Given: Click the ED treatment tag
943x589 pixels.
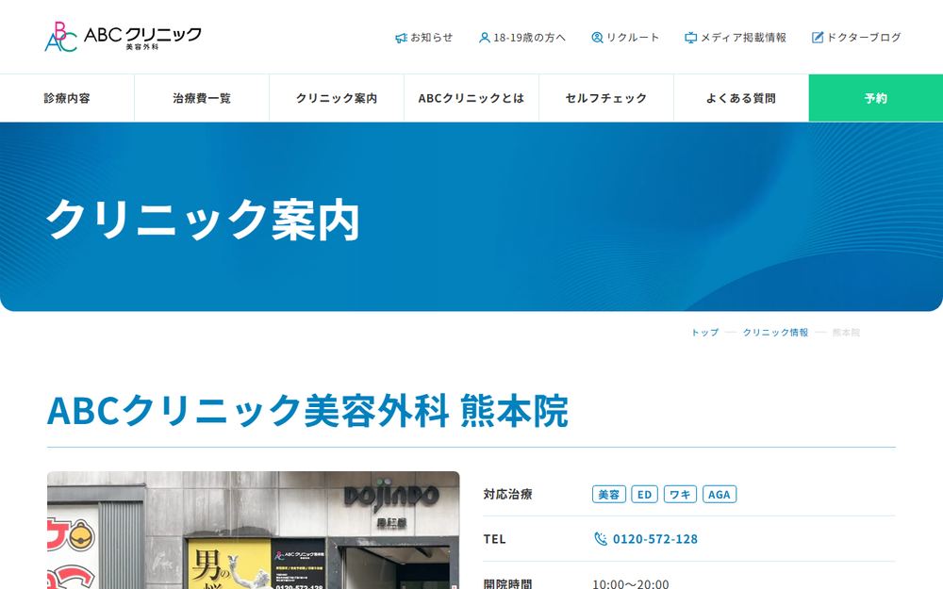Looking at the screenshot, I should click(644, 494).
